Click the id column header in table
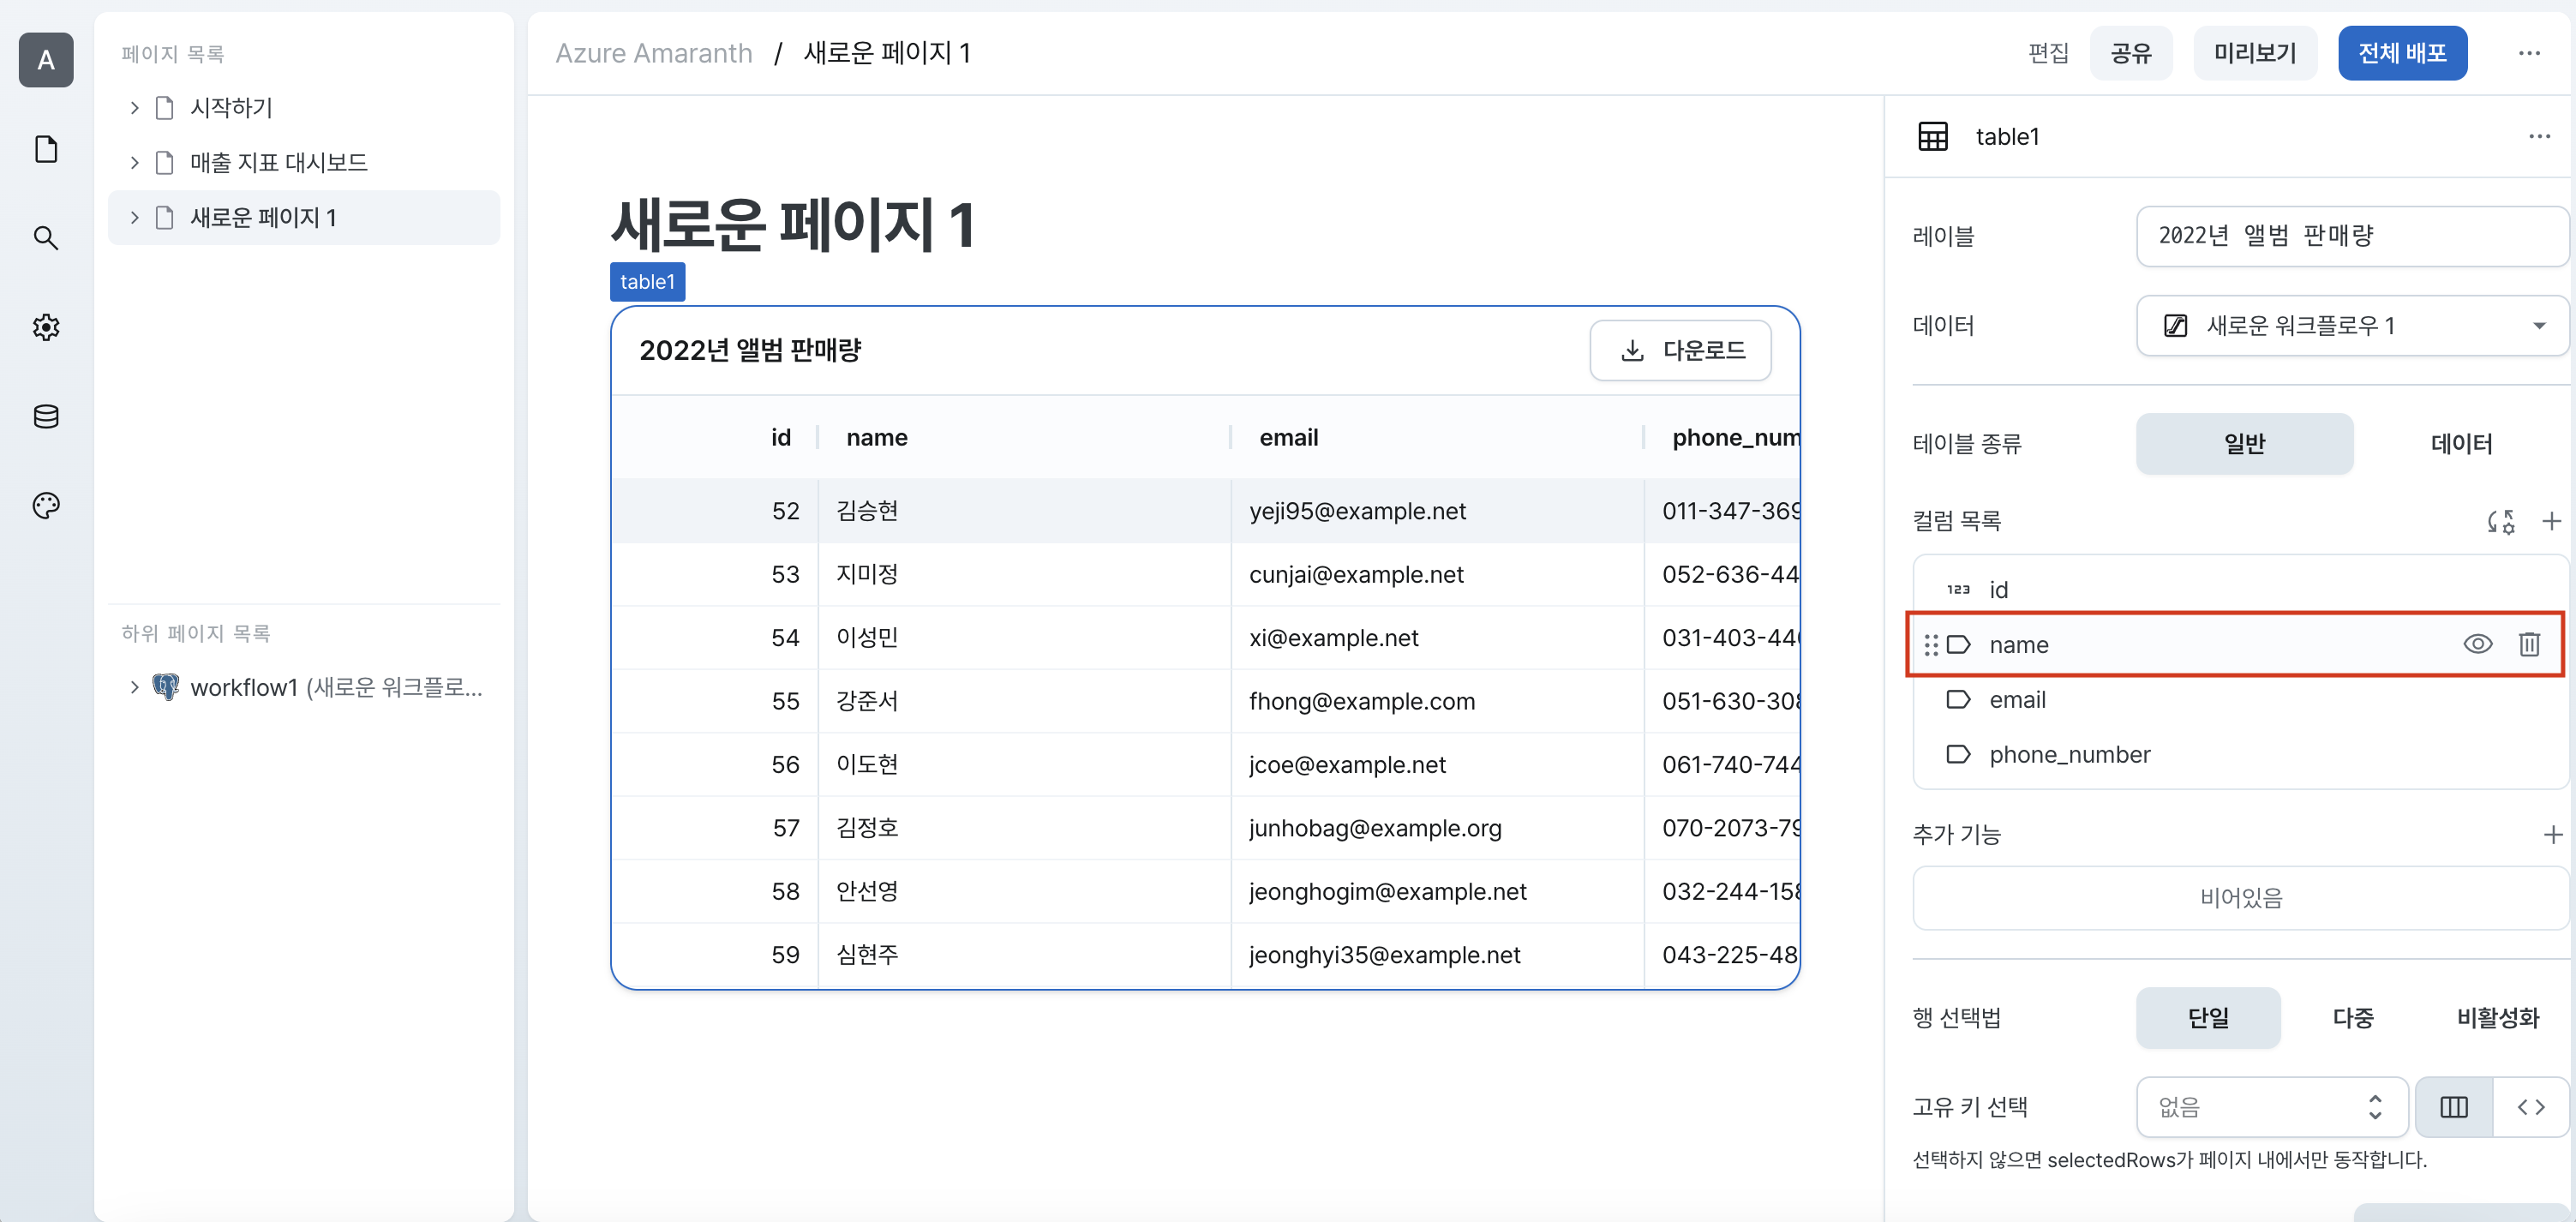The height and width of the screenshot is (1222, 2576). tap(715, 437)
